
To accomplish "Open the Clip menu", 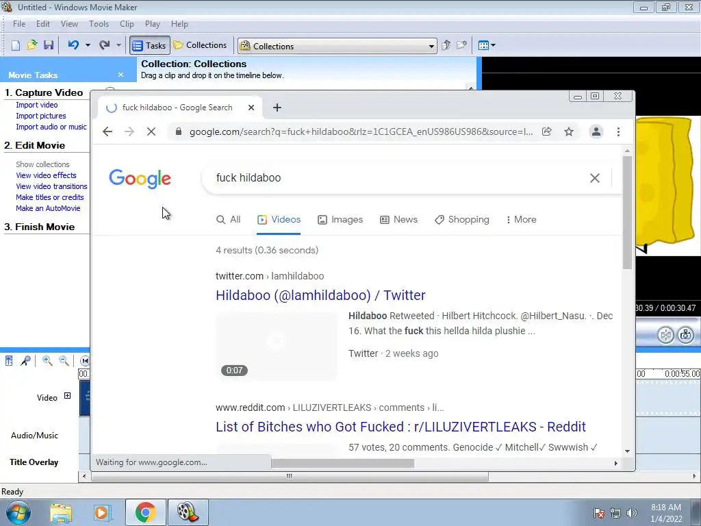I will pyautogui.click(x=127, y=24).
